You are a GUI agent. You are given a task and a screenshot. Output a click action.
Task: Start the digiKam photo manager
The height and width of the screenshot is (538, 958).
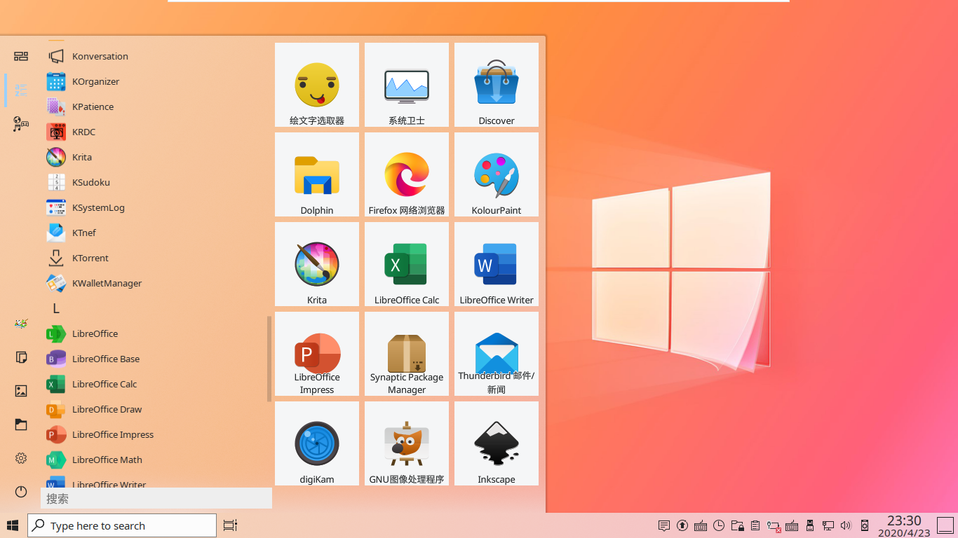[316, 443]
